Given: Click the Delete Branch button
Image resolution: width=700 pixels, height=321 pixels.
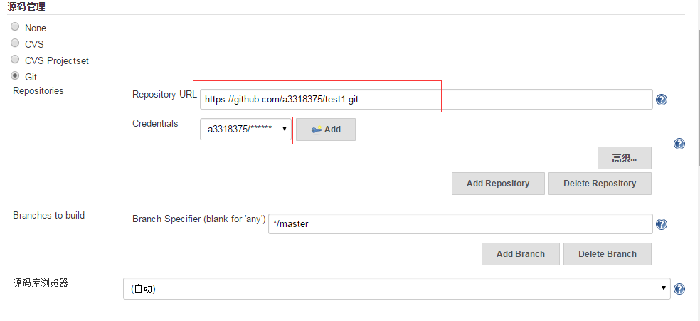Looking at the screenshot, I should click(x=607, y=254).
